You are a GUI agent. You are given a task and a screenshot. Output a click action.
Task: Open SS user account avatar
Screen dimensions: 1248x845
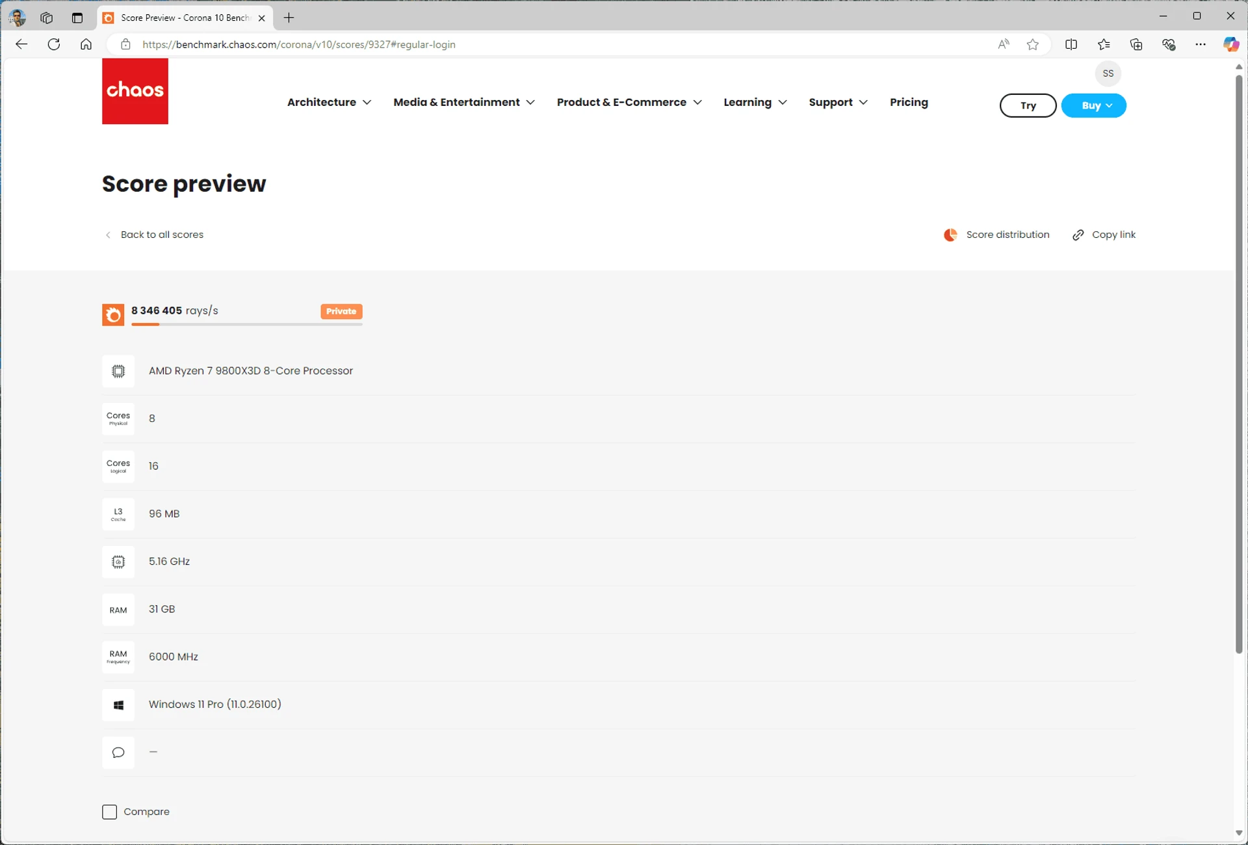tap(1108, 73)
